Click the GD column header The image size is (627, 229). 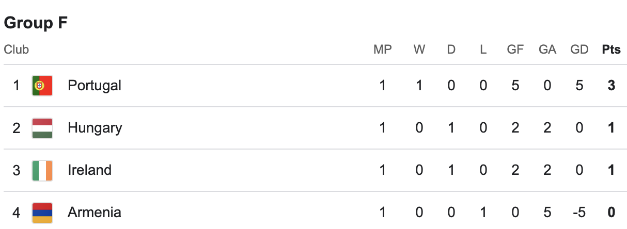(x=579, y=50)
